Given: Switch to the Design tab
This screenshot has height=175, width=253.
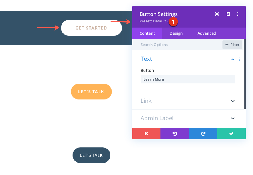Looking at the screenshot, I should [176, 33].
